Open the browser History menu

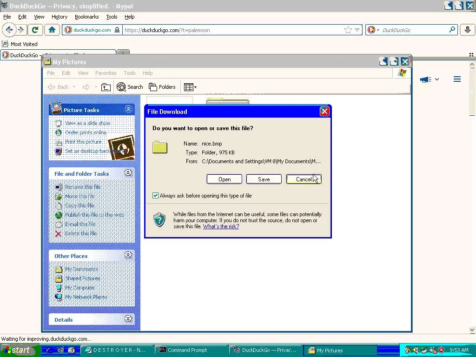59,17
